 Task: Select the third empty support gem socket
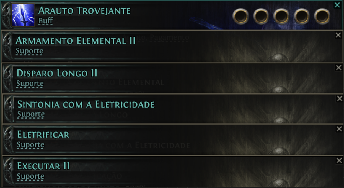coord(281,16)
